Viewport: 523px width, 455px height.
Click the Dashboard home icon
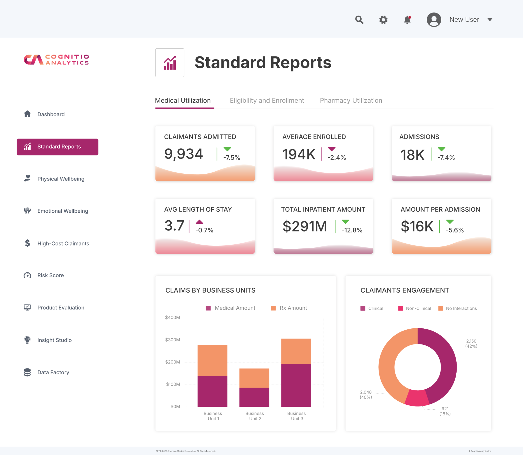27,114
